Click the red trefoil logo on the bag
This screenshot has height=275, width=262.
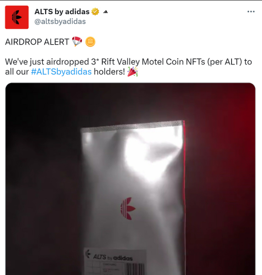[128, 208]
